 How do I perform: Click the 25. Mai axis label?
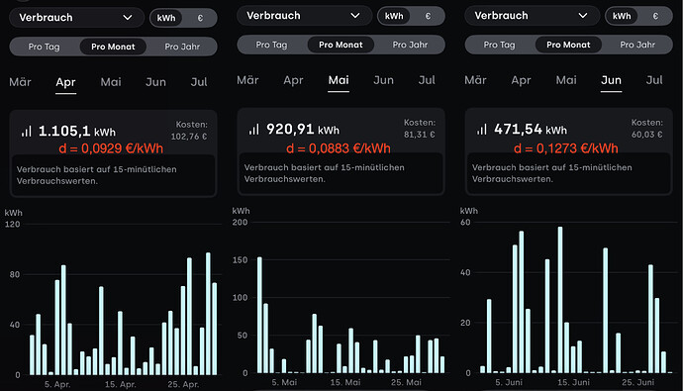pyautogui.click(x=406, y=382)
